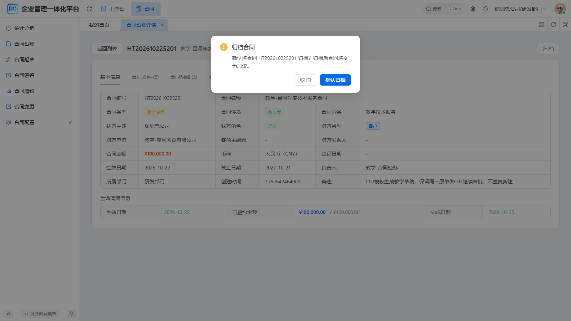Open the 合同 top menu

(x=146, y=9)
